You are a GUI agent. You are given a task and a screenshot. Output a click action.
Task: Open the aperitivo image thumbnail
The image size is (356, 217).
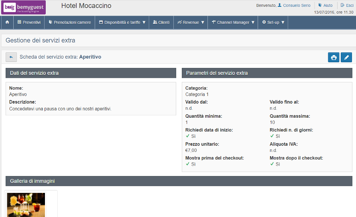[x=26, y=205]
